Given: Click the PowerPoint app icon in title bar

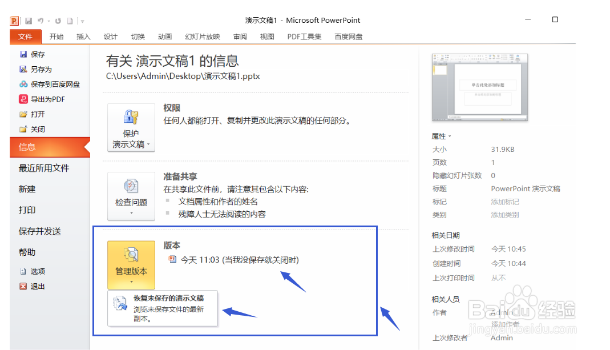Looking at the screenshot, I should 14,21.
